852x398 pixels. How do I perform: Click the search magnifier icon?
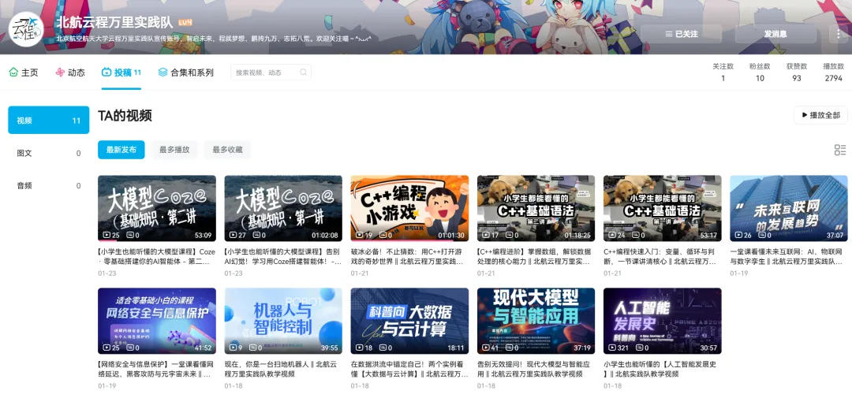(x=303, y=73)
